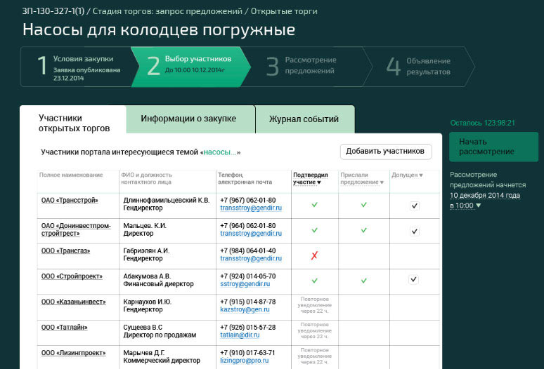Click green confirmation checkmark for ОАО «Трансстрой»
The height and width of the screenshot is (369, 544).
click(x=314, y=205)
